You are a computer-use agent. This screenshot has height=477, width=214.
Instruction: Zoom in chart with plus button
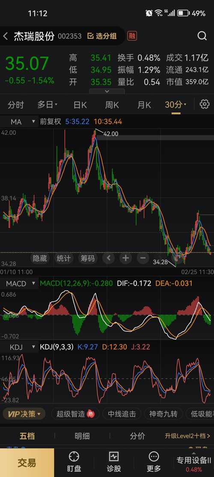click(125, 258)
